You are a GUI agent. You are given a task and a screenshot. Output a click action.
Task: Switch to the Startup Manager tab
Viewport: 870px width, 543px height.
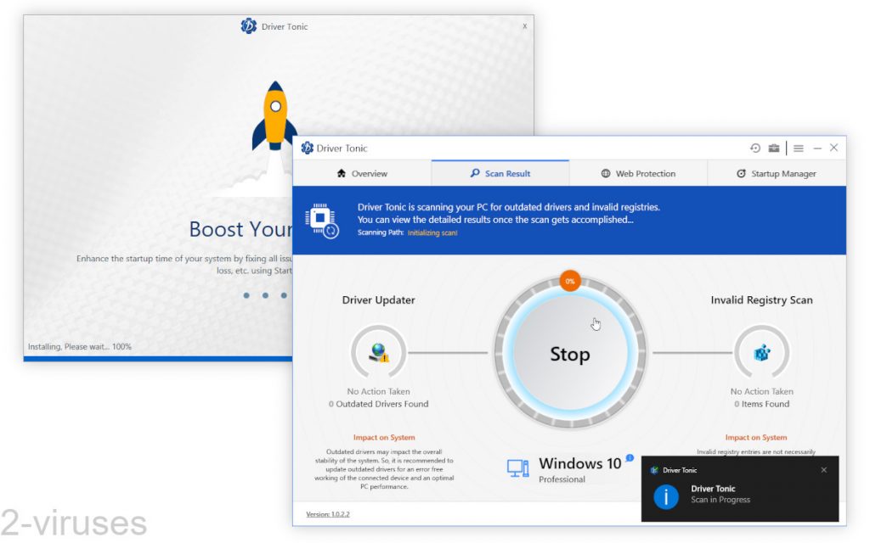pos(776,173)
